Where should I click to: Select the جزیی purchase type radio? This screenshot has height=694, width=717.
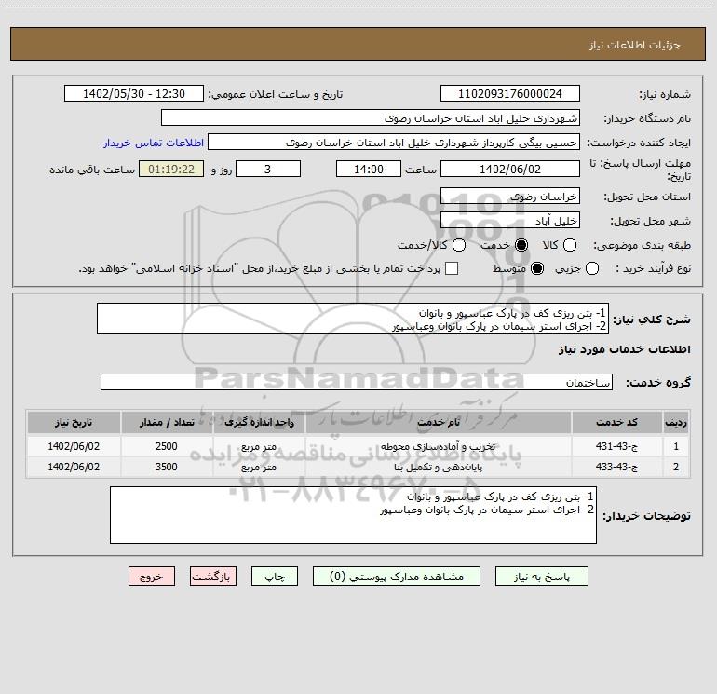click(591, 268)
